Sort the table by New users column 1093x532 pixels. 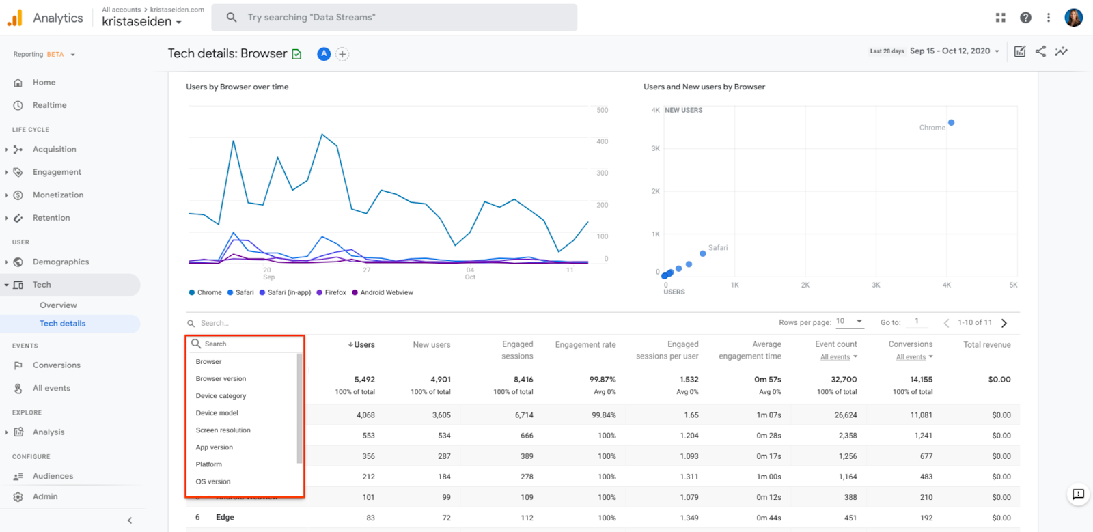tap(432, 345)
